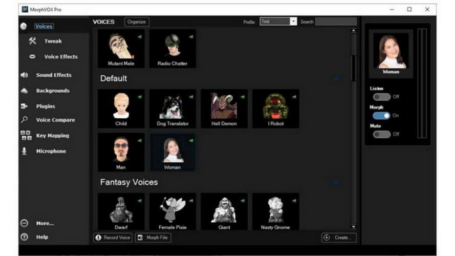The width and height of the screenshot is (455, 256).
Task: Toggle the Mute switch
Action: click(x=382, y=134)
